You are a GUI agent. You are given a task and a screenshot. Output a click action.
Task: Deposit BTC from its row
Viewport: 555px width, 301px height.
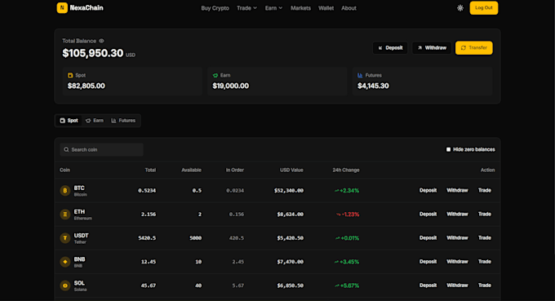click(428, 190)
